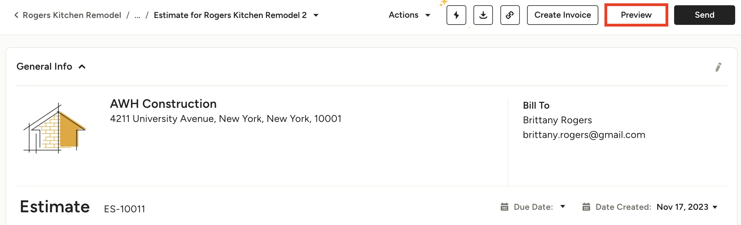
Task: Click the Send button
Action: tap(704, 15)
